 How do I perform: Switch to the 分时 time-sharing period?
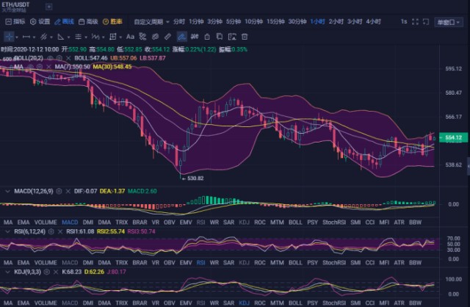pos(179,21)
